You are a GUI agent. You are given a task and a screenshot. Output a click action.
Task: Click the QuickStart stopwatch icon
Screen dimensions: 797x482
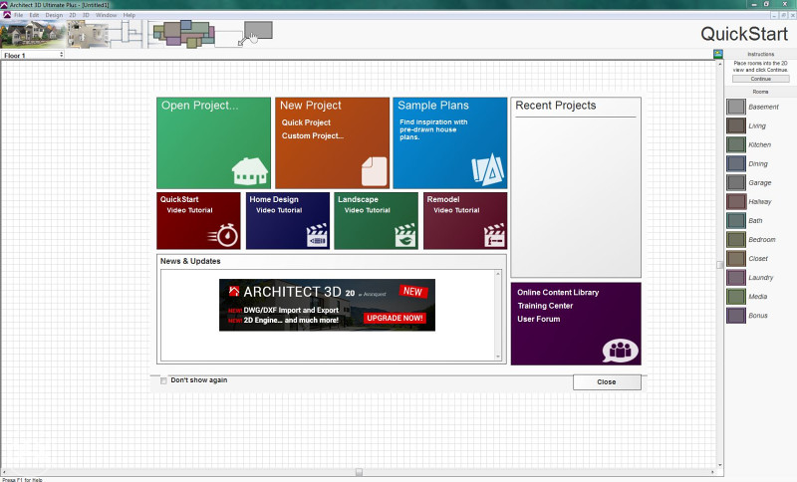pyautogui.click(x=223, y=235)
